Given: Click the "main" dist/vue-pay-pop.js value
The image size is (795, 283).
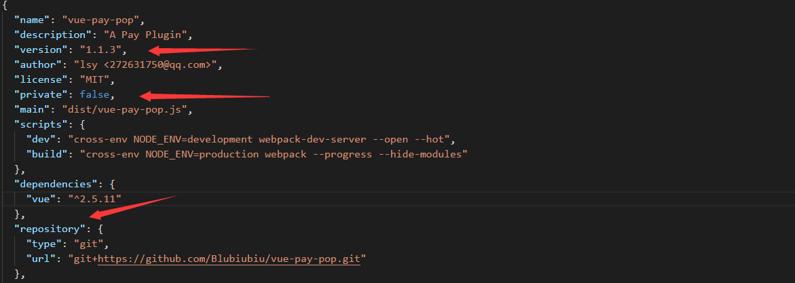Looking at the screenshot, I should click(x=124, y=109).
